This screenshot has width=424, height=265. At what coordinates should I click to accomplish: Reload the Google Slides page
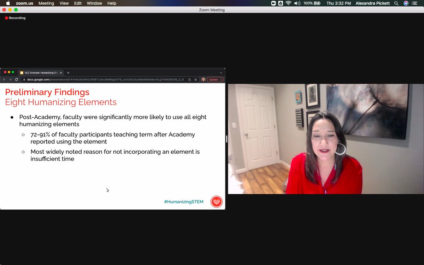click(x=17, y=79)
